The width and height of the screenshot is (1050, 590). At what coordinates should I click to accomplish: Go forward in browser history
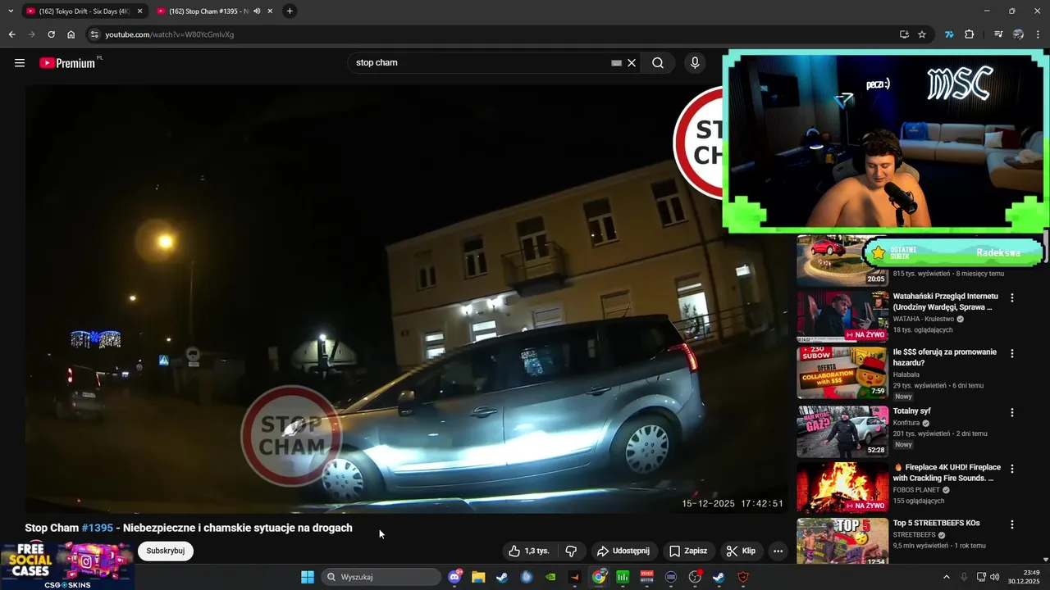pos(31,34)
